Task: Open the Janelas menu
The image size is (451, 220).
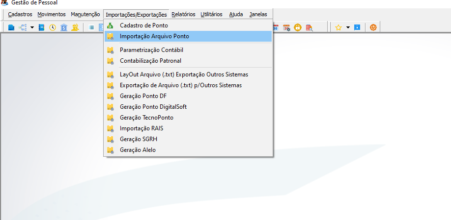Action: pyautogui.click(x=258, y=14)
